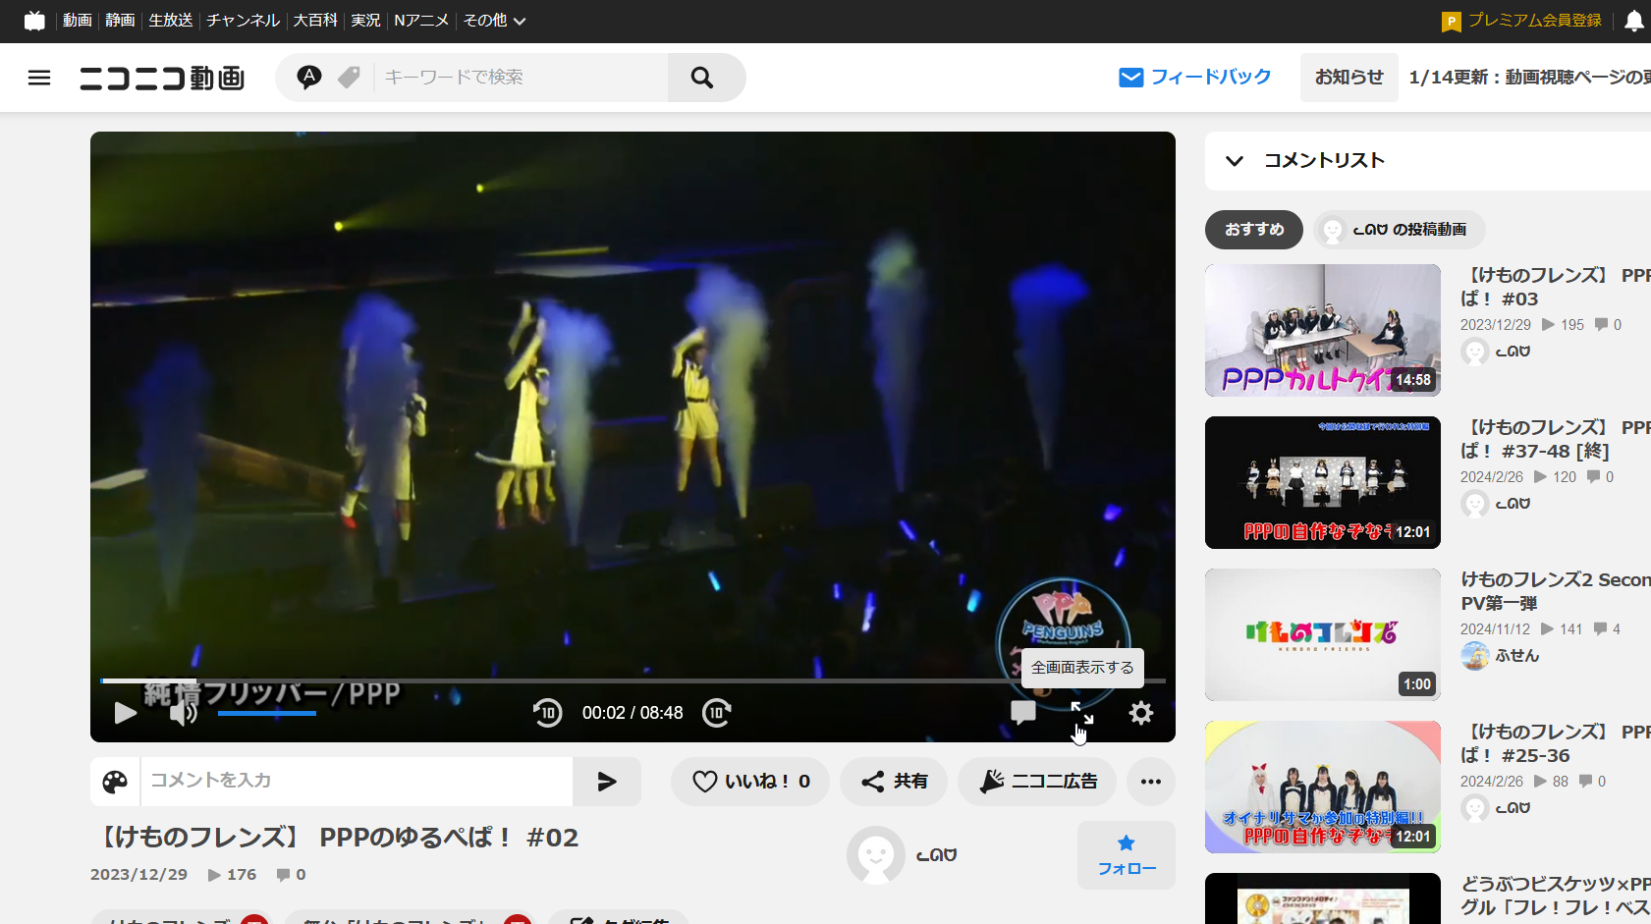Select keyword search mode icon

(x=309, y=77)
